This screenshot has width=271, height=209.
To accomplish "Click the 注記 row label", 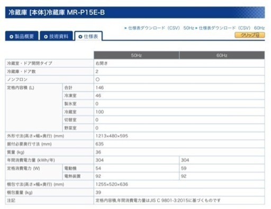I will coord(11,201).
